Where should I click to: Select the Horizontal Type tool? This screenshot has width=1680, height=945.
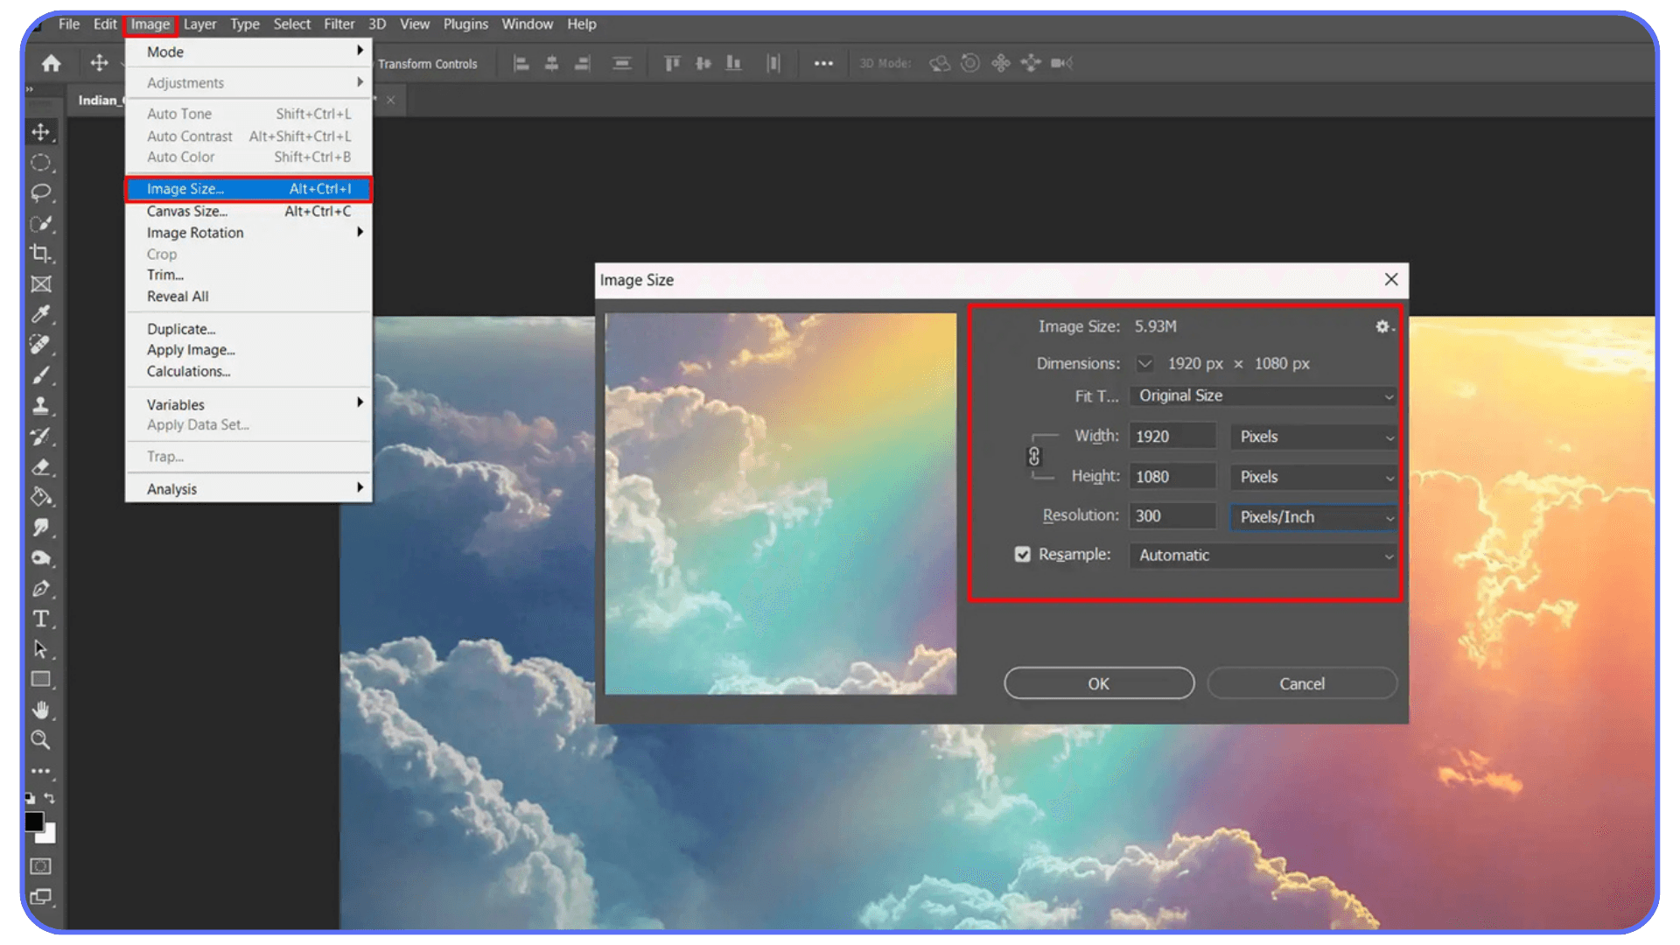(40, 619)
